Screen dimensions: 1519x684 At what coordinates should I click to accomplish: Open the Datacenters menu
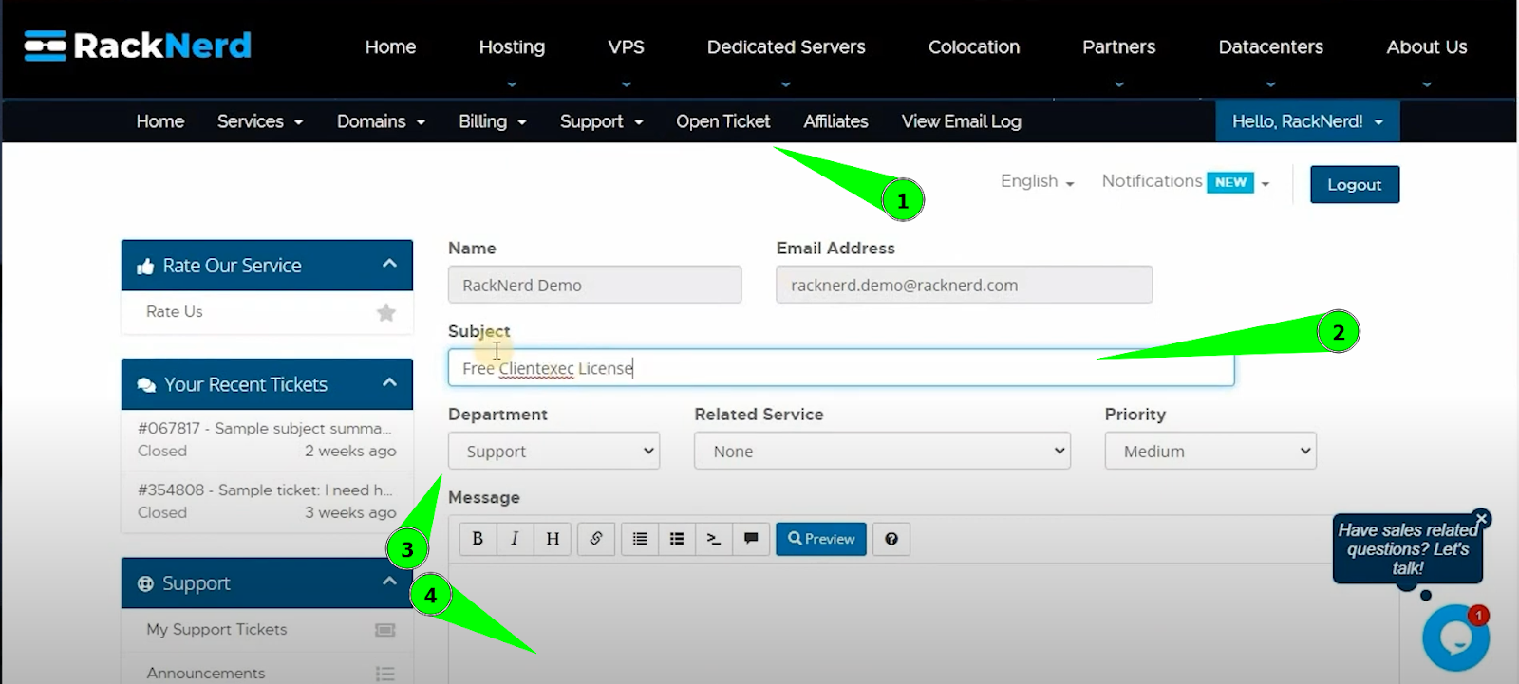pos(1270,47)
